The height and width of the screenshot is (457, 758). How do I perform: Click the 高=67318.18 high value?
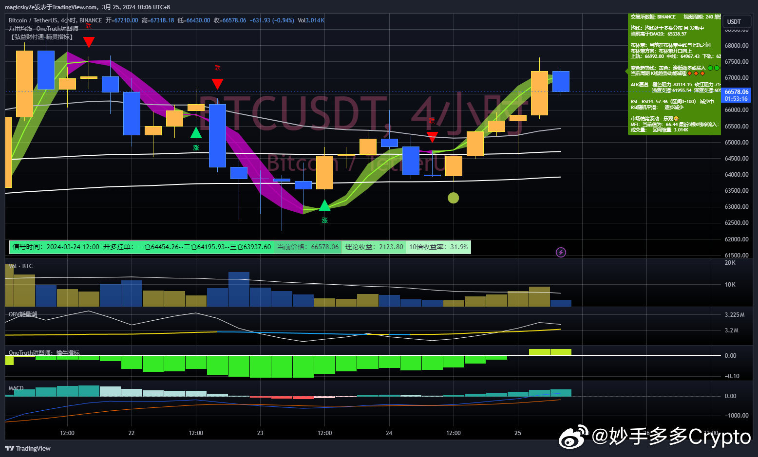coord(158,20)
